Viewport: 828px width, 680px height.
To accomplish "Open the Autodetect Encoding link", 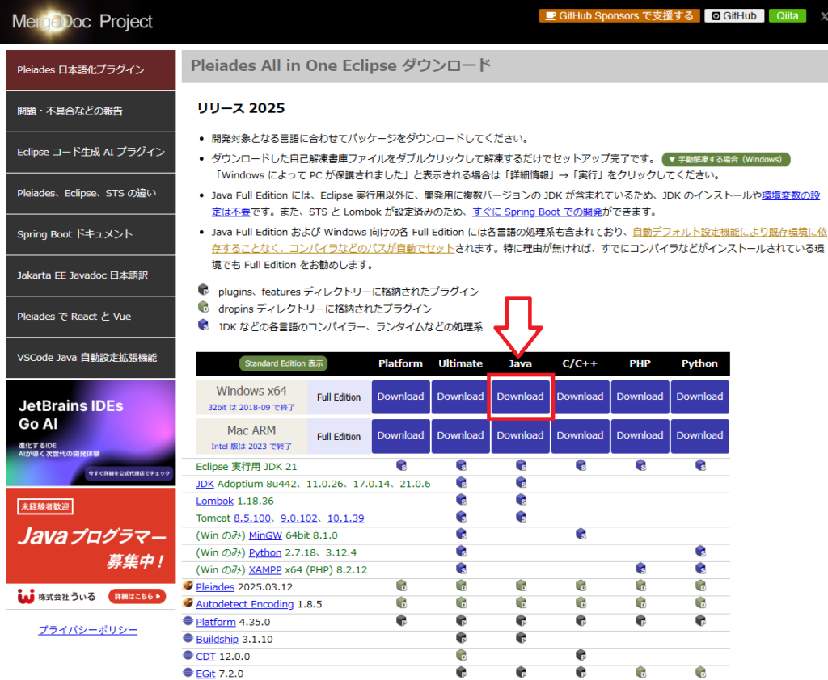I will [x=244, y=605].
